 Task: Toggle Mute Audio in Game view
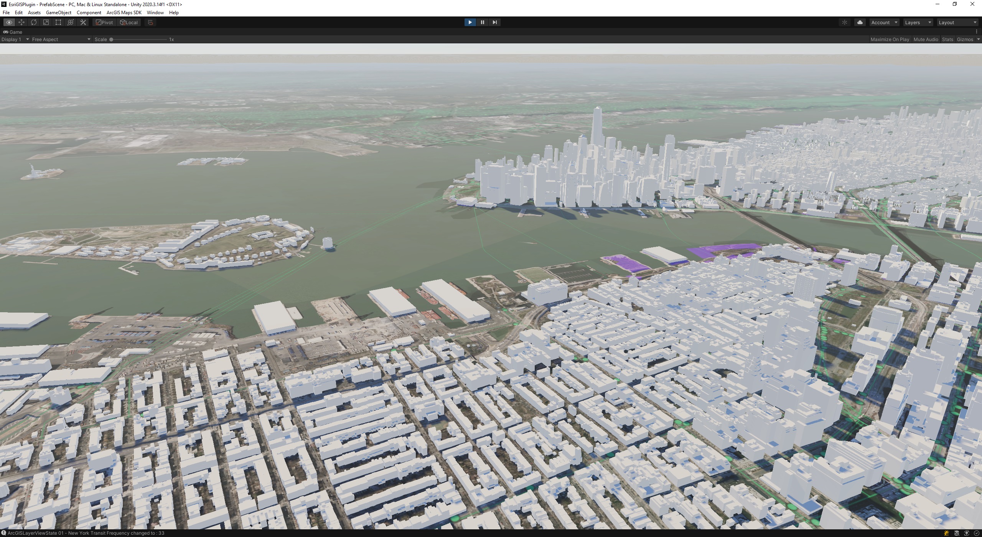coord(926,40)
